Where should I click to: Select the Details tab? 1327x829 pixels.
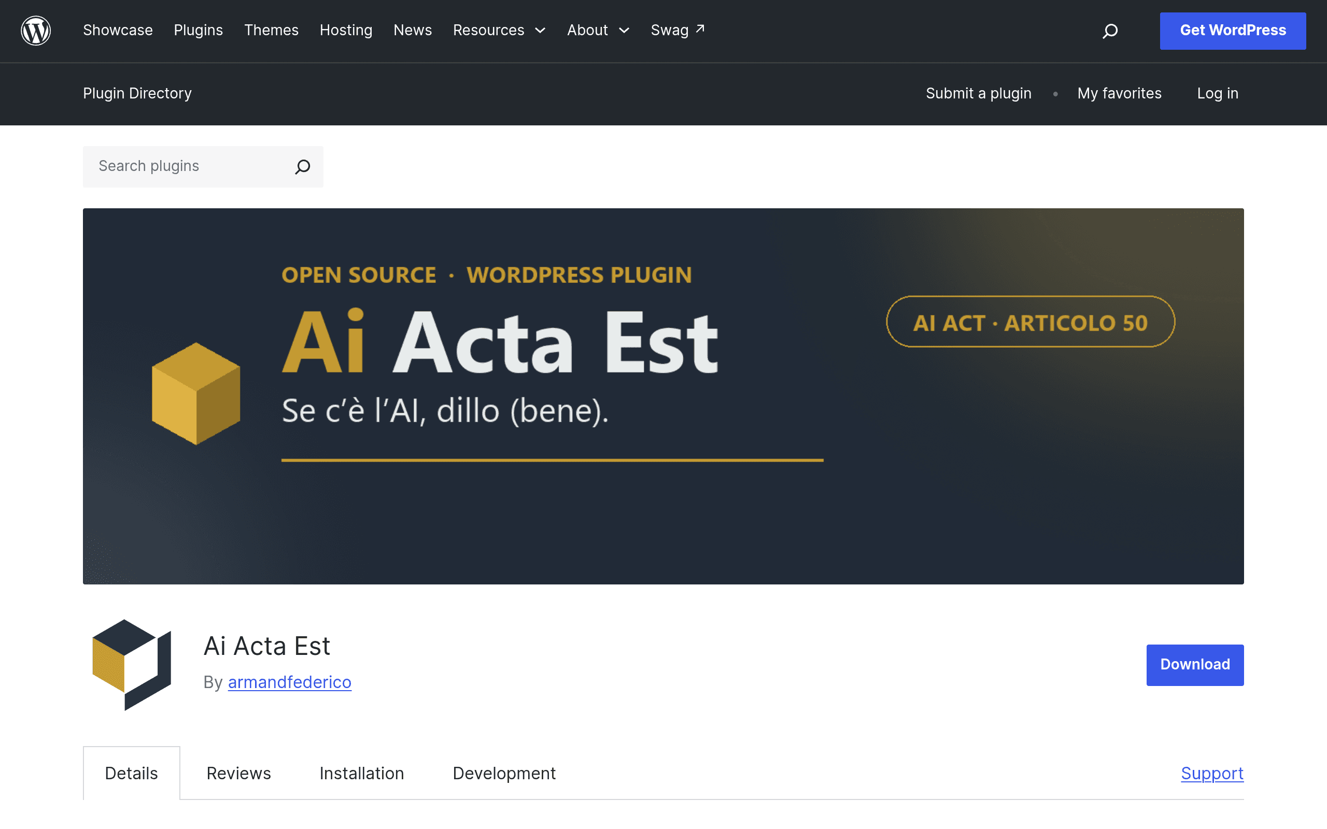point(132,773)
